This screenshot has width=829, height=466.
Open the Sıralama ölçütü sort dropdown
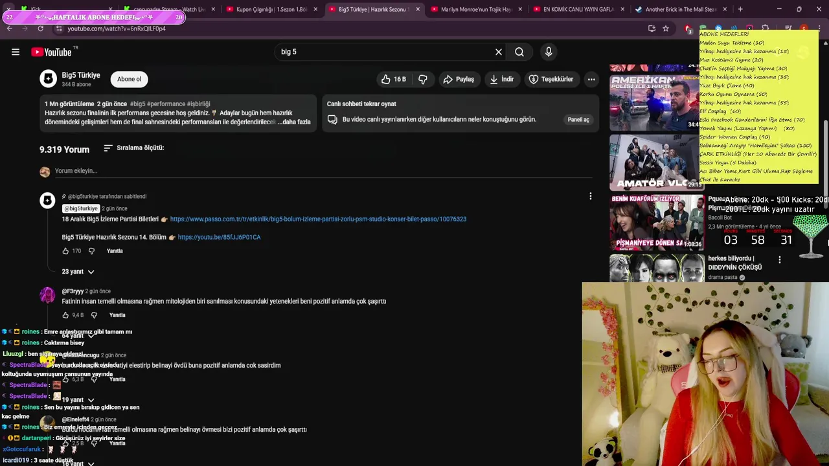[x=134, y=148]
